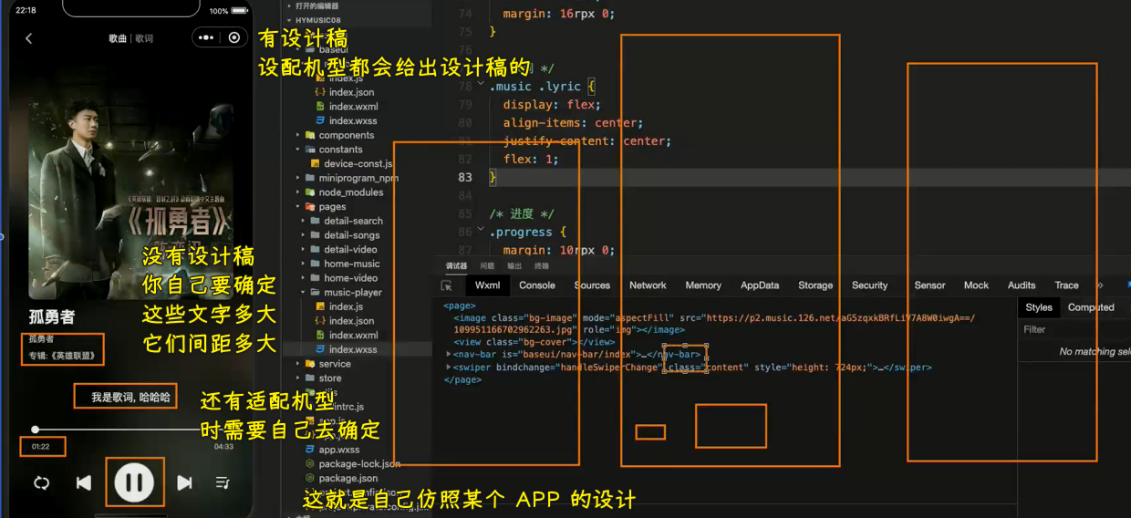Screen dimensions: 1131x518
Task: Skip to the next track
Action: [184, 482]
